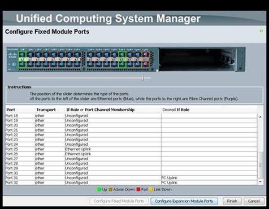
Task: Select the Port 18 row
Action: tap(131, 116)
